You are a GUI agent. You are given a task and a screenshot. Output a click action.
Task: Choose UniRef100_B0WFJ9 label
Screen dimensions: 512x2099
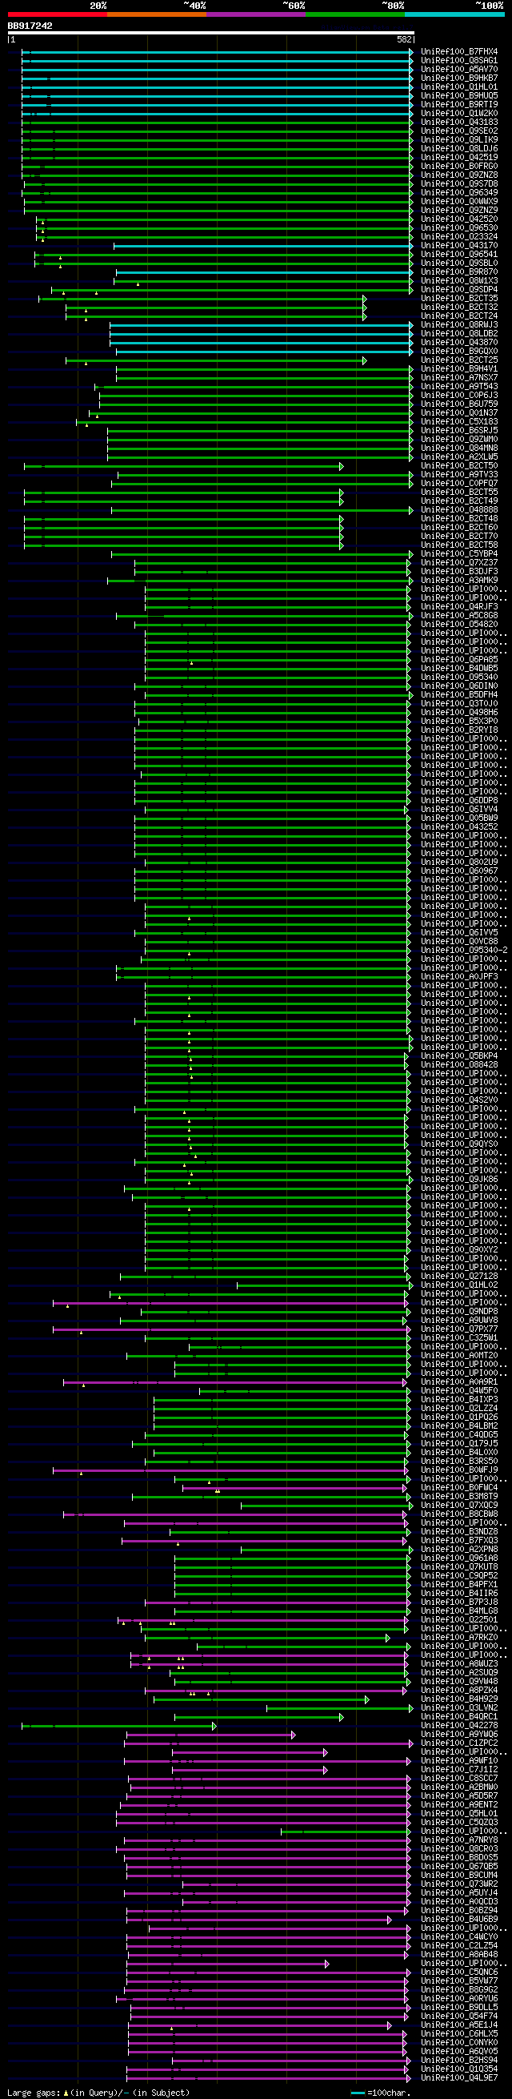tap(459, 1470)
